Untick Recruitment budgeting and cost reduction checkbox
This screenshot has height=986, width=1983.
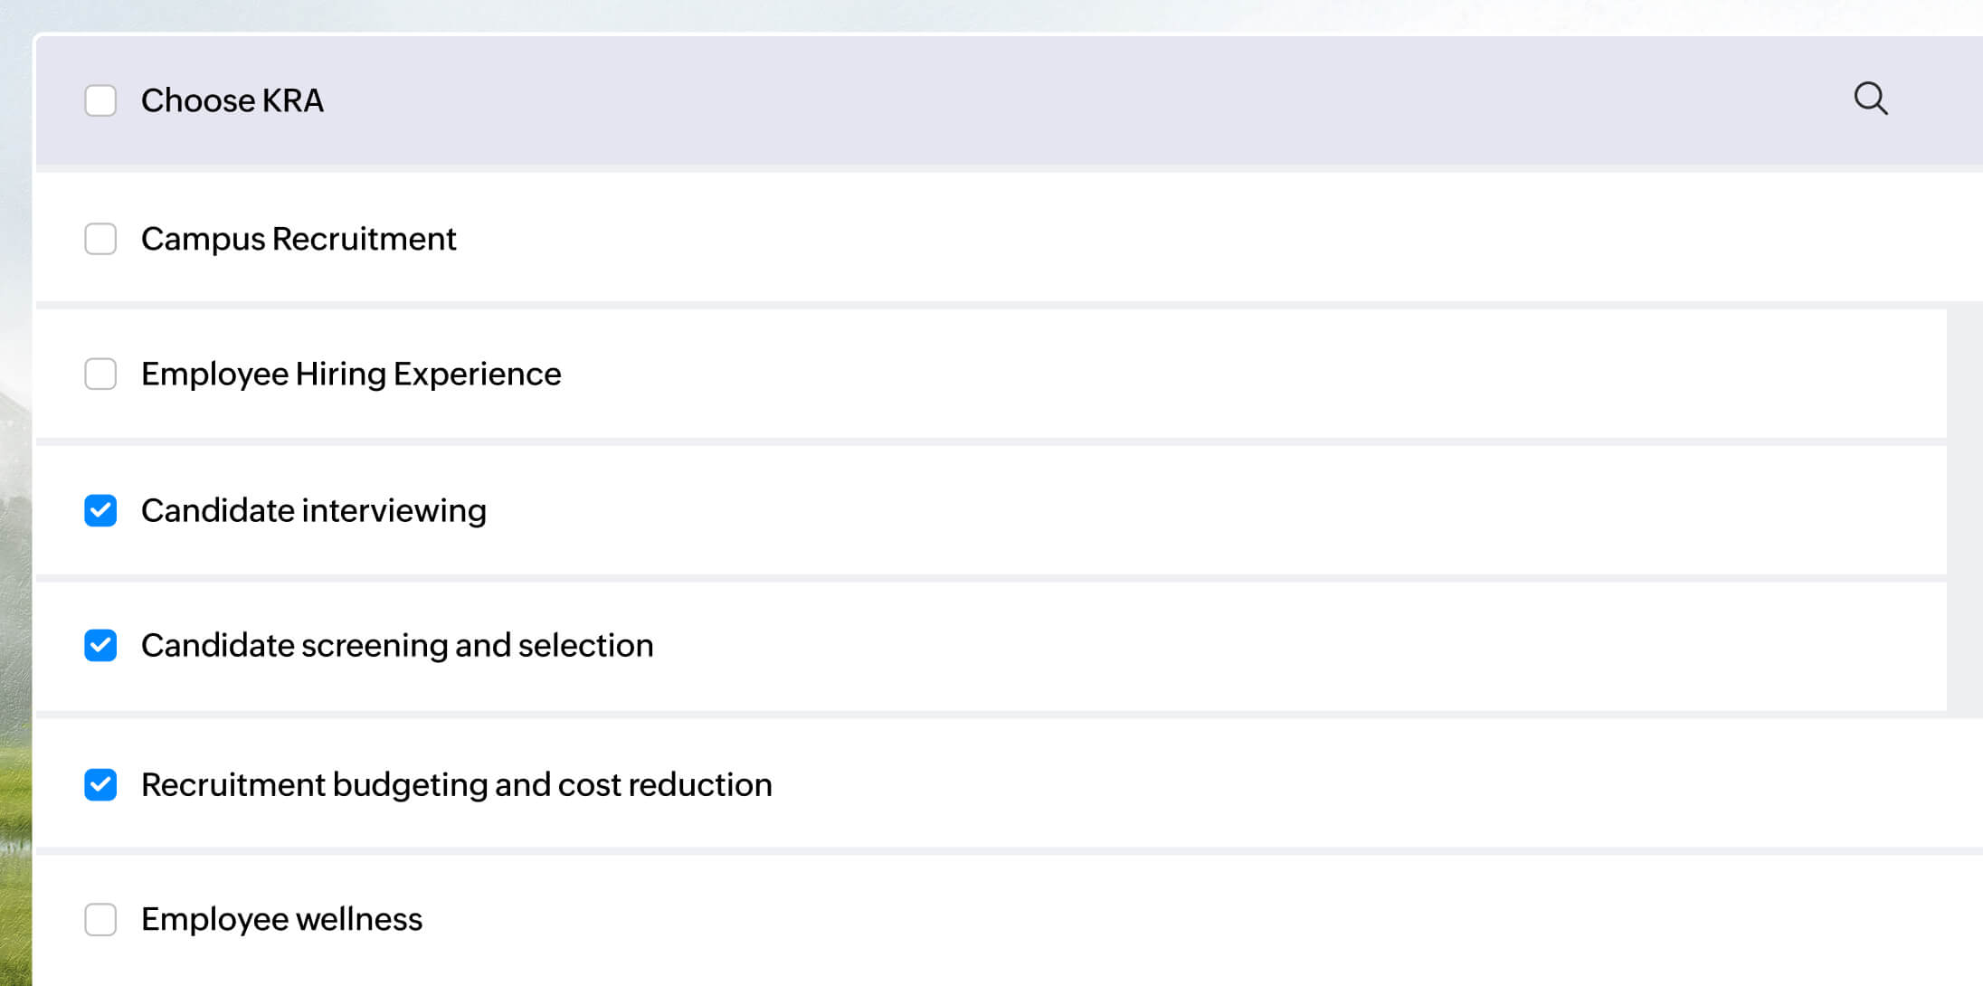(x=100, y=784)
